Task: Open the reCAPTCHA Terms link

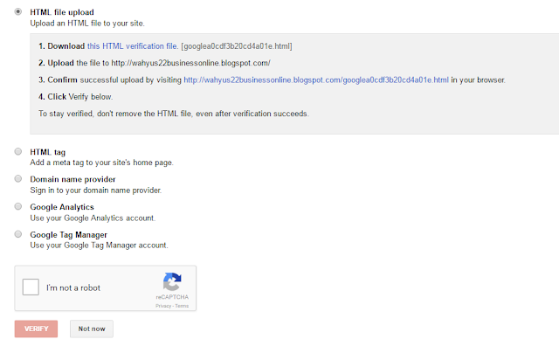Action: [182, 306]
